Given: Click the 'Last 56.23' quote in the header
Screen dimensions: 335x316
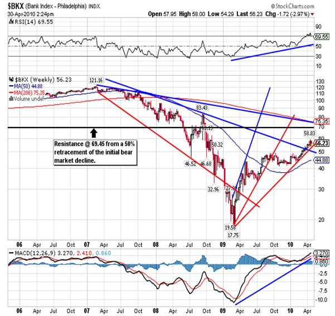Looking at the screenshot, I should (249, 14).
